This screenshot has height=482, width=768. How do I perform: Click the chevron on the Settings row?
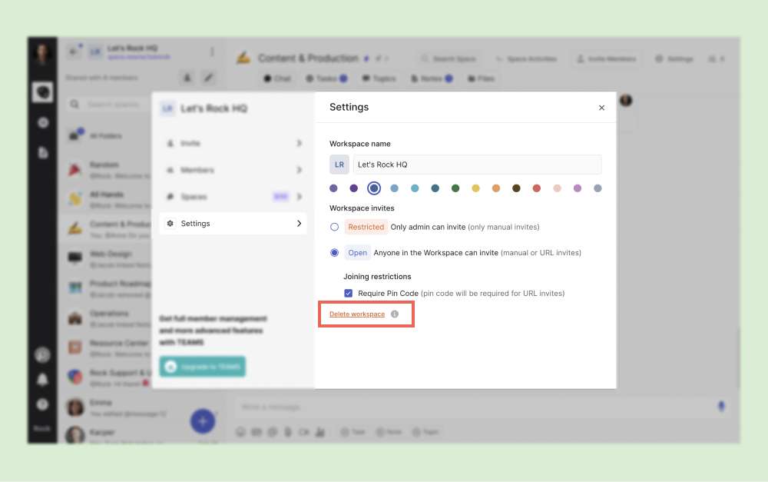299,224
